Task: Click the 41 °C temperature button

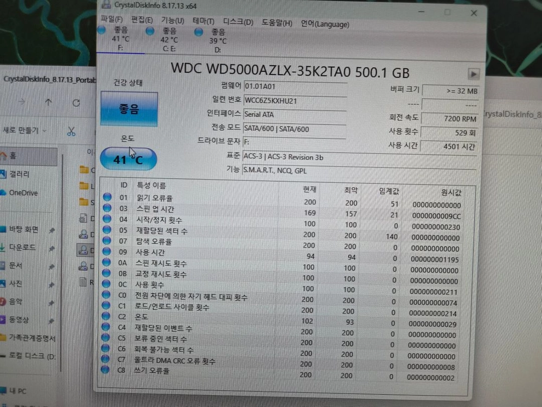Action: 128,159
